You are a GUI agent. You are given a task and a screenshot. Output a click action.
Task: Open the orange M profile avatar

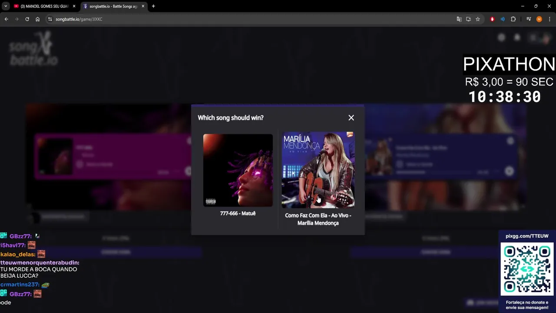tap(539, 19)
